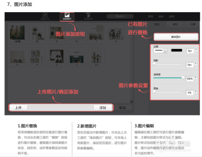Select the image thumbnail numbered 6

click(x=116, y=34)
